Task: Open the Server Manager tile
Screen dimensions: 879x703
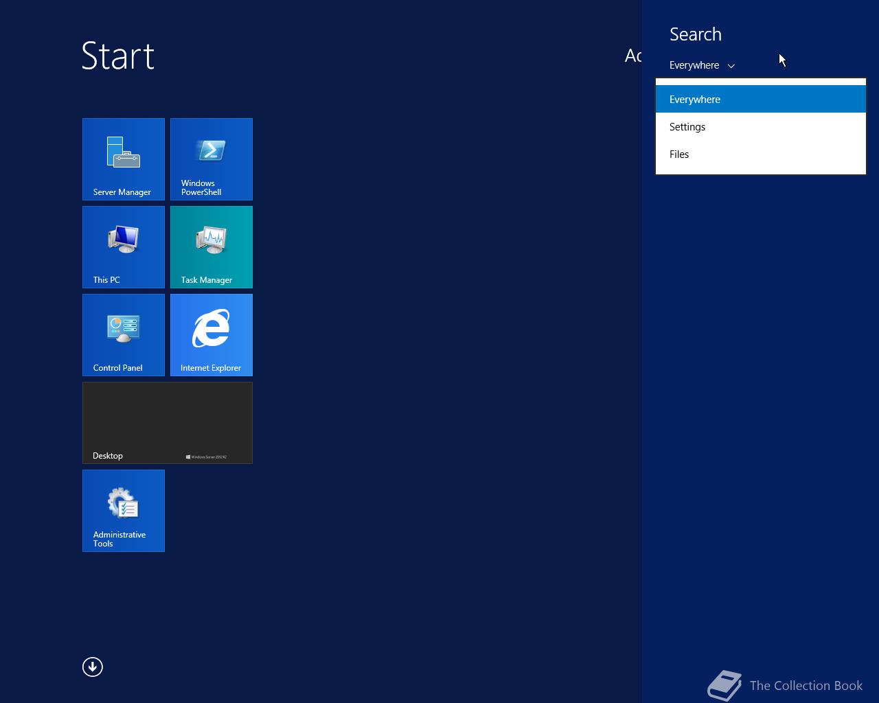Action: tap(124, 159)
